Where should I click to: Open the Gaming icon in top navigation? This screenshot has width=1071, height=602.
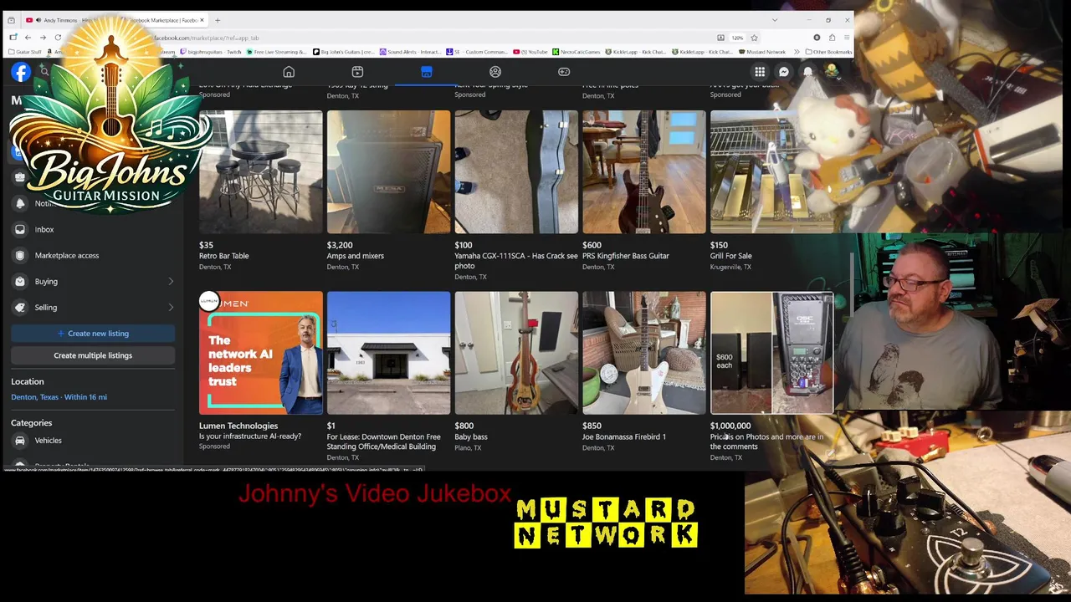point(564,72)
